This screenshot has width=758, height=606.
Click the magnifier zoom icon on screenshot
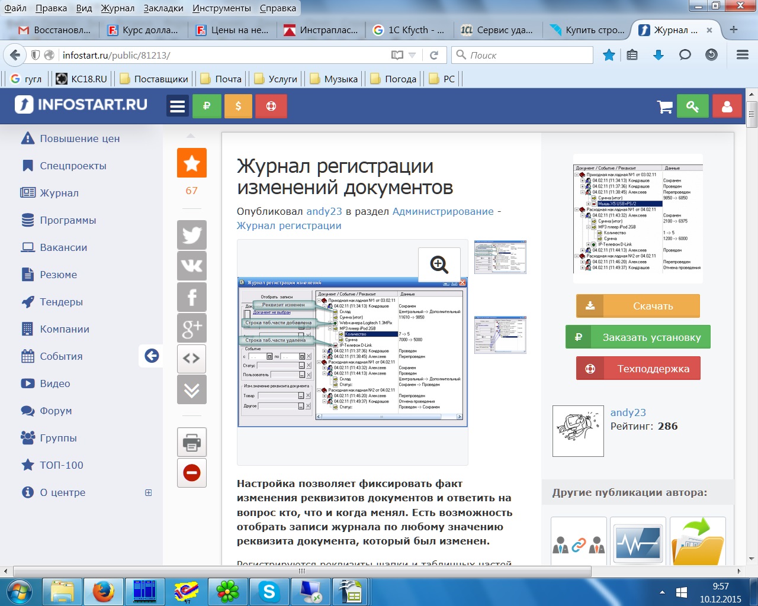click(x=439, y=265)
